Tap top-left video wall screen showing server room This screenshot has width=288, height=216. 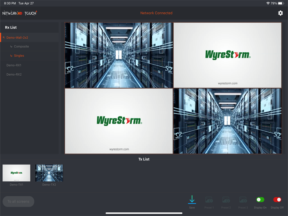(119, 55)
